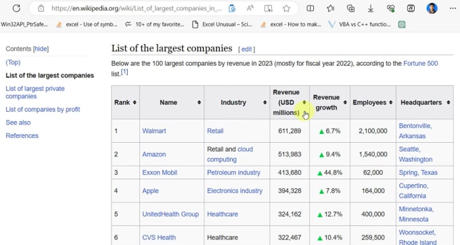Click the address bar URL field
The height and width of the screenshot is (245, 460).
point(137,9)
